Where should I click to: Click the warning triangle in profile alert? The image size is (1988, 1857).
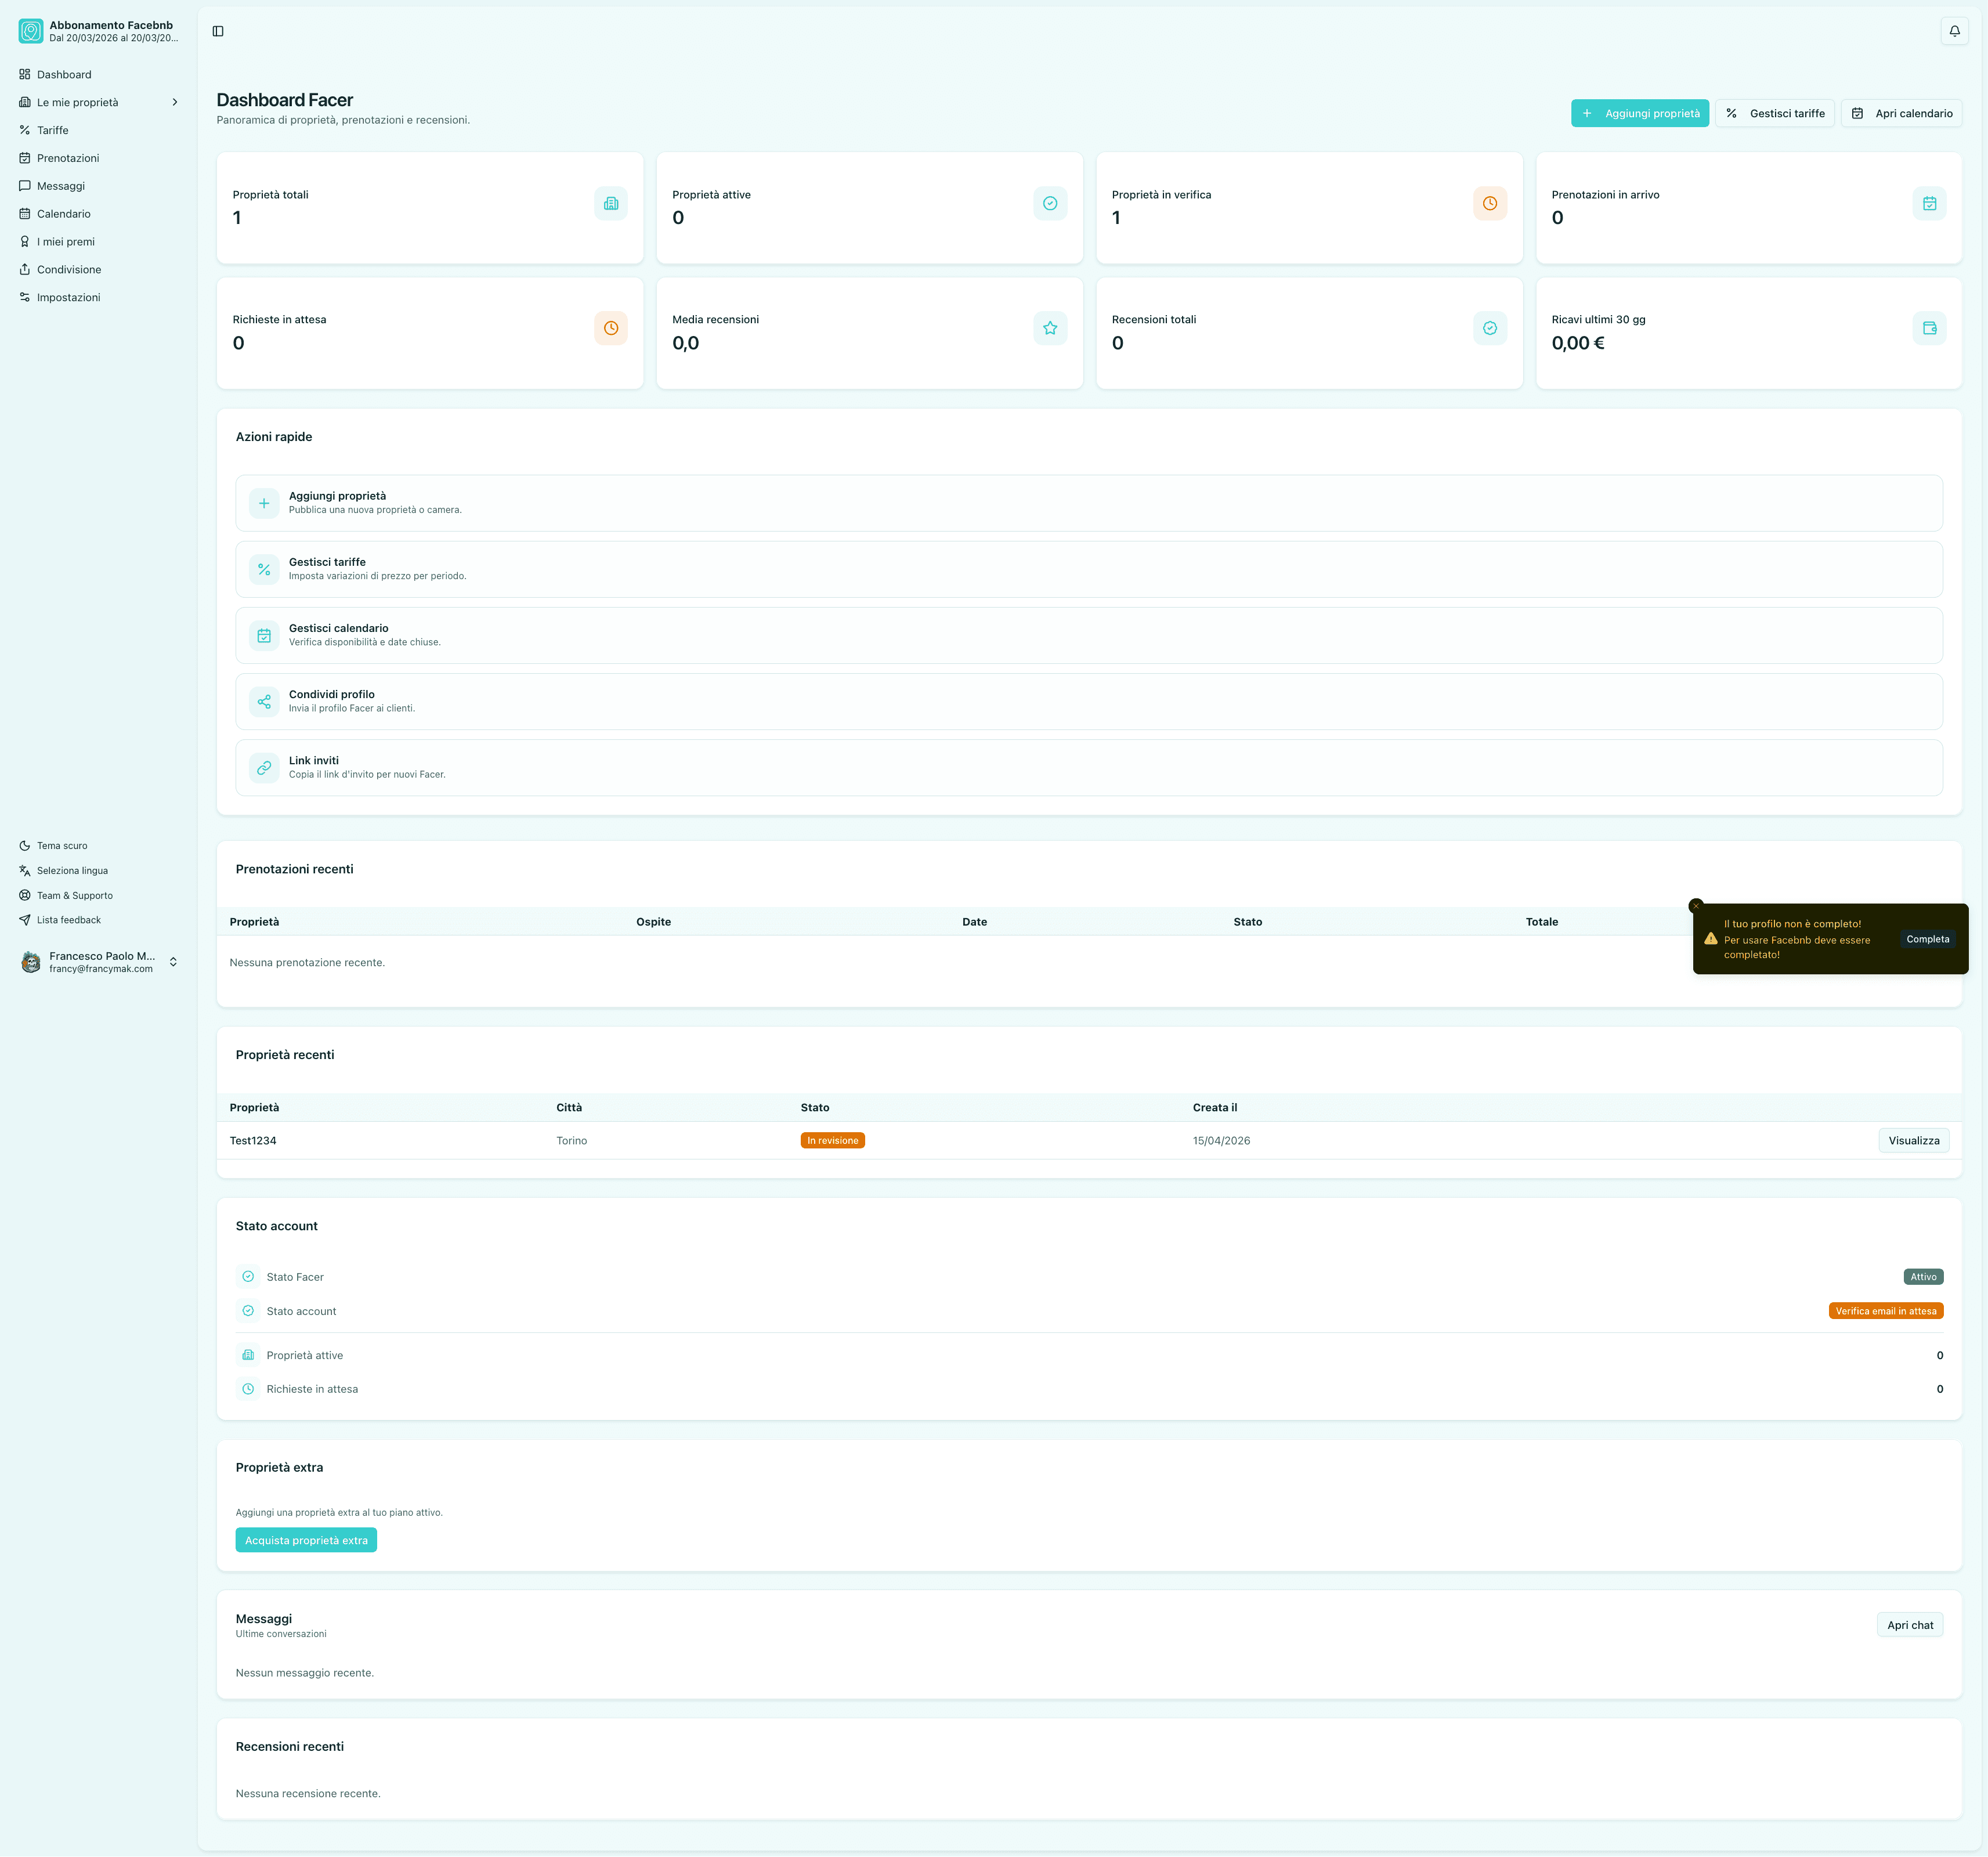1711,939
